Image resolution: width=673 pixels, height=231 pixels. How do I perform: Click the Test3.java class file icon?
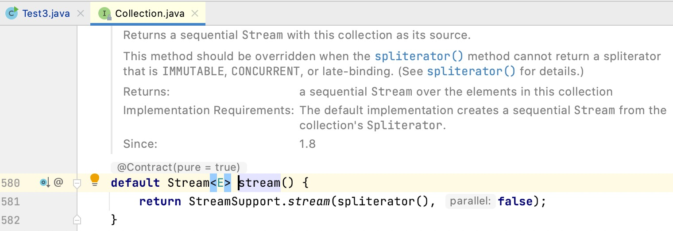(x=12, y=13)
